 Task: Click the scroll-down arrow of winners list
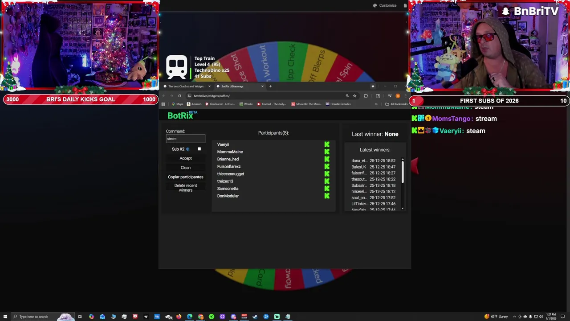pos(403,208)
